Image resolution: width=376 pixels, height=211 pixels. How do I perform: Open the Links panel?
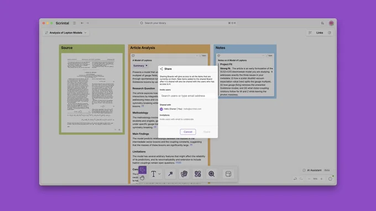coord(320,33)
